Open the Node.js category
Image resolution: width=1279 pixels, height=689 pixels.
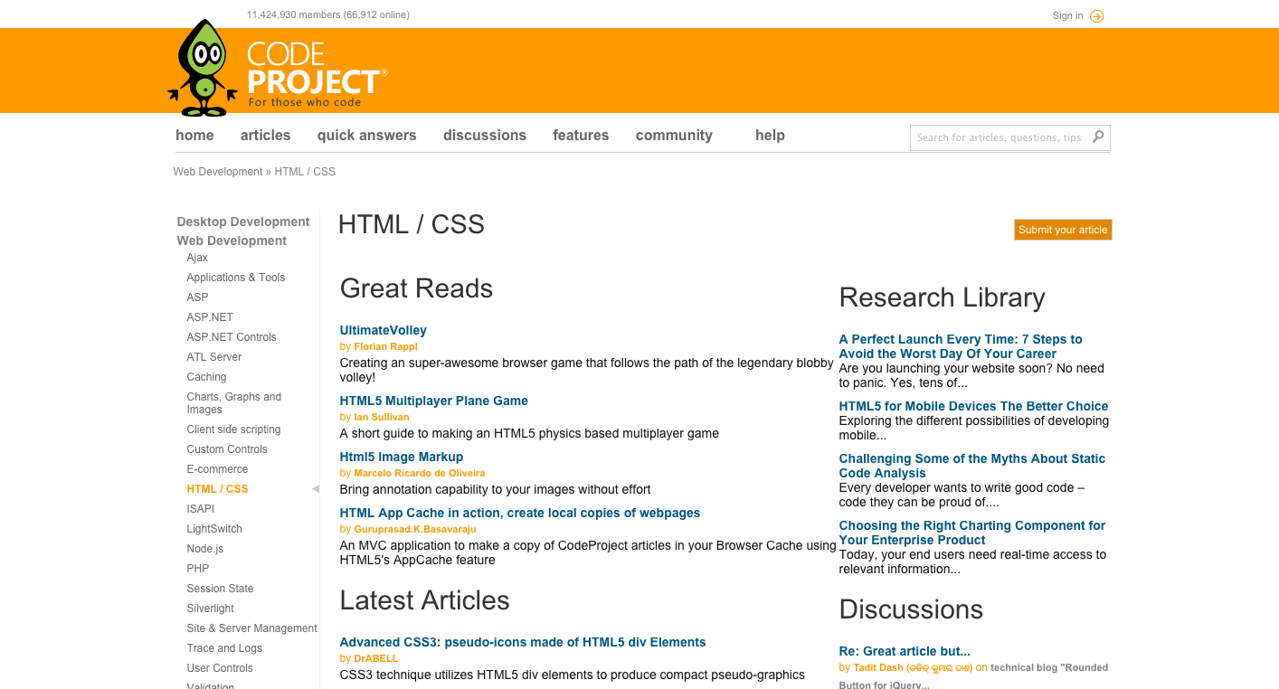click(x=205, y=549)
